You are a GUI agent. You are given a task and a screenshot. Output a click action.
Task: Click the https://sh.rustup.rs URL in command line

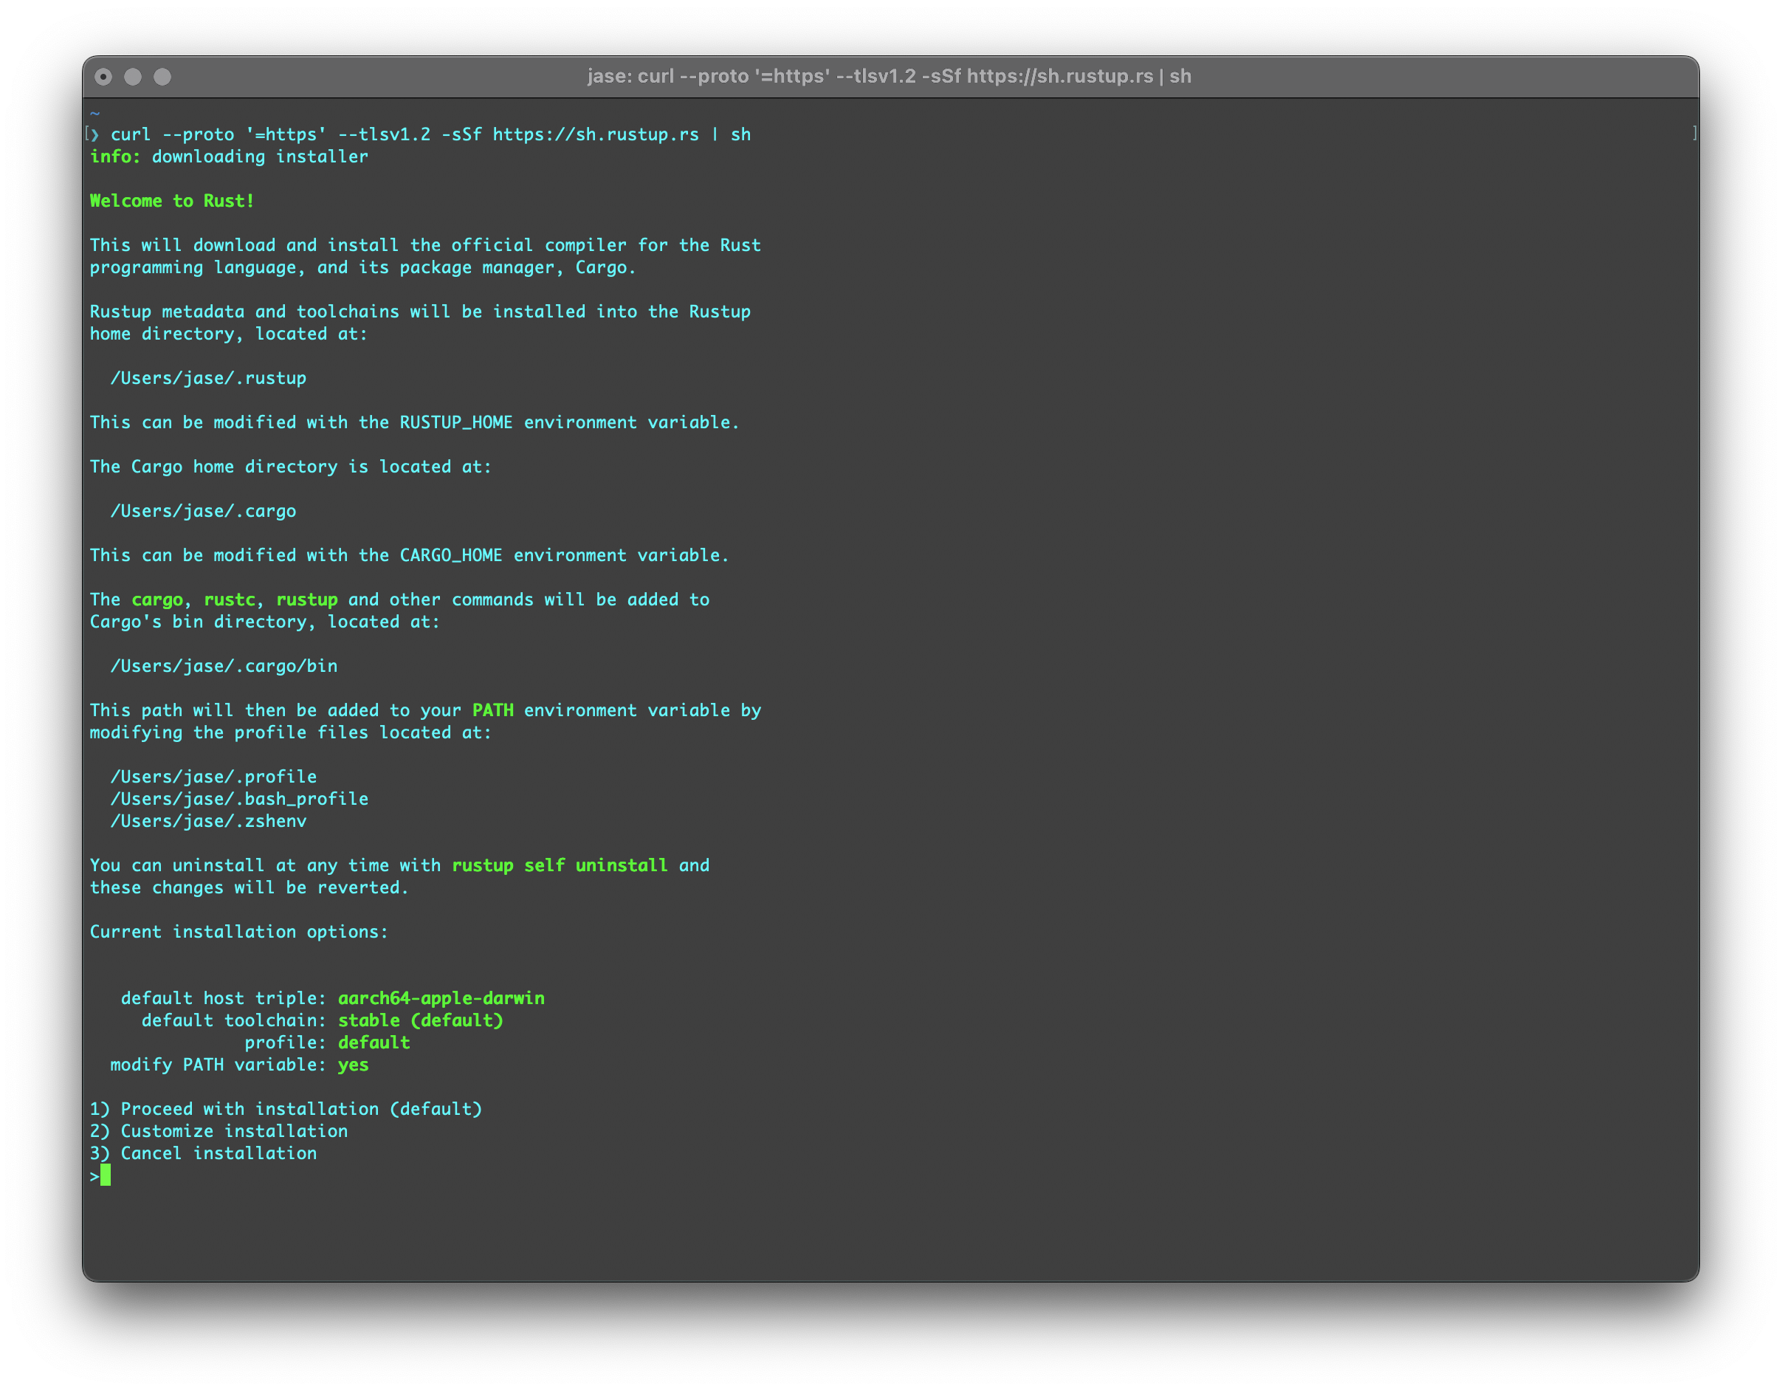point(596,134)
